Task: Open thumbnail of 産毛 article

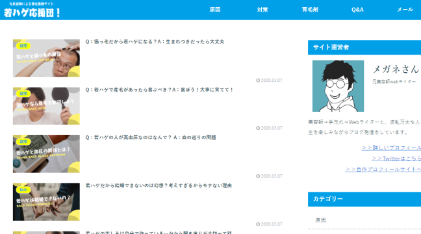Action: (46, 106)
